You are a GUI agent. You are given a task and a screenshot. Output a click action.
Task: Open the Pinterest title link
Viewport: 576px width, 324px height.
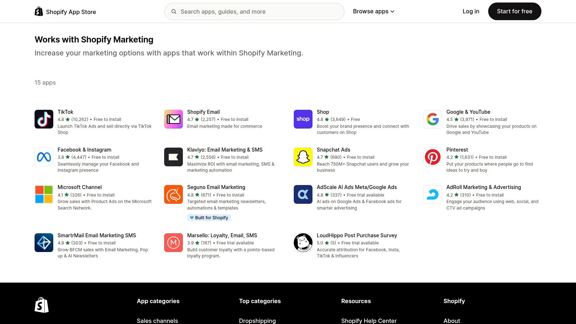[457, 150]
